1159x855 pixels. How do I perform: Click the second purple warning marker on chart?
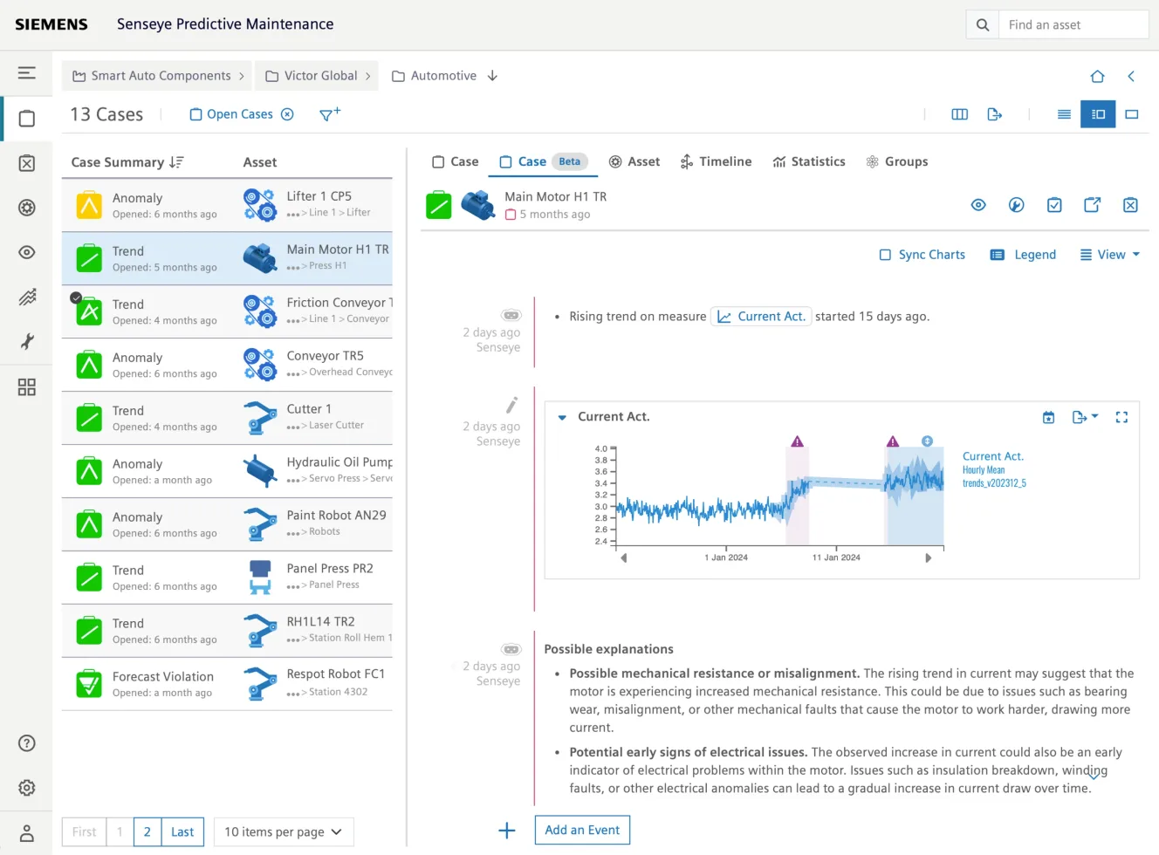[x=892, y=442]
